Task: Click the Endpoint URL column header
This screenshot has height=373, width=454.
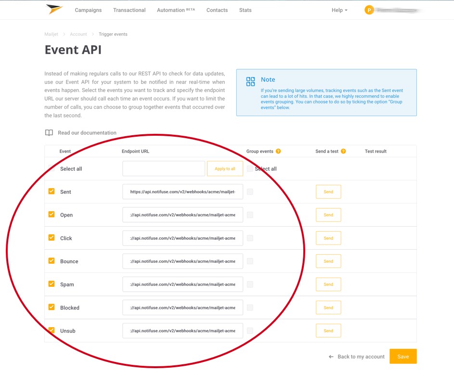Action: point(135,151)
